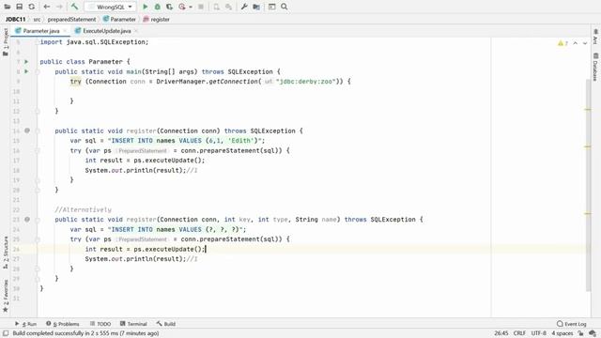Select JDBC11 breadcrumb
Image resolution: width=601 pixels, height=338 pixels.
click(15, 19)
